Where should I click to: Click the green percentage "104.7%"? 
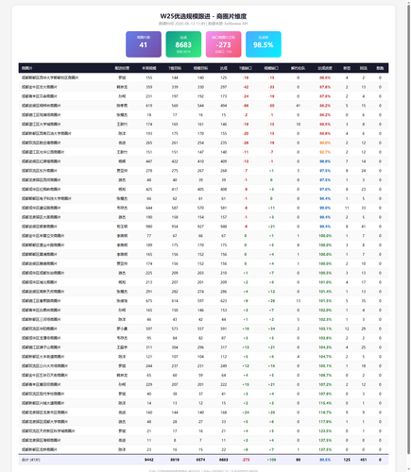click(325, 357)
